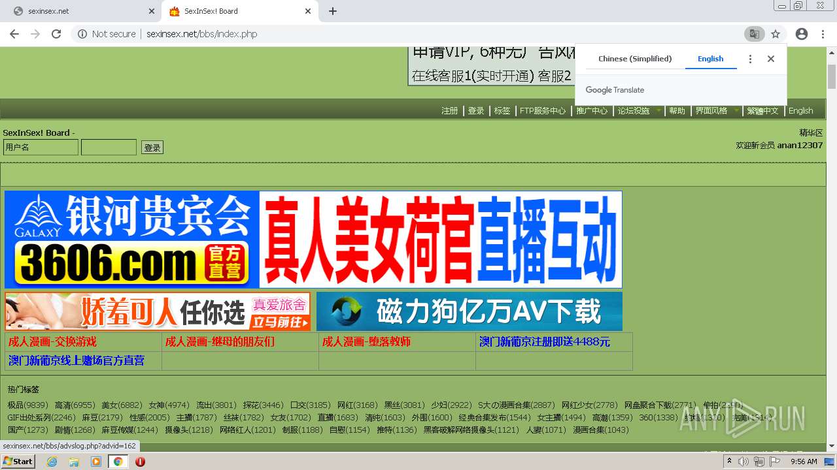837x470 pixels.
Task: Open 成人漫画-交换游戏 link
Action: [x=52, y=342]
